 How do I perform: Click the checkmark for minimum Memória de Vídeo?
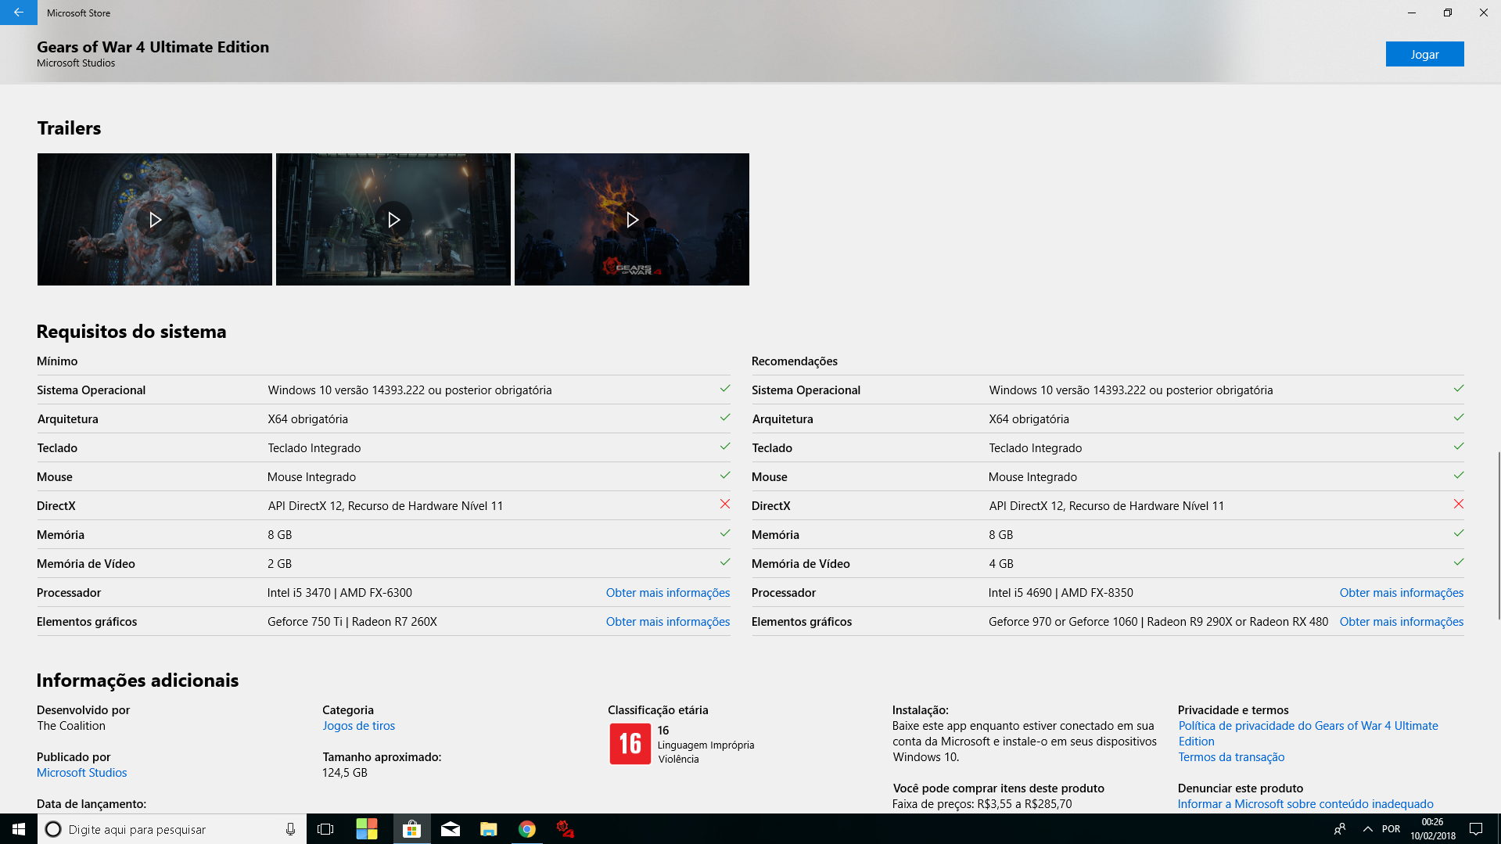tap(725, 562)
